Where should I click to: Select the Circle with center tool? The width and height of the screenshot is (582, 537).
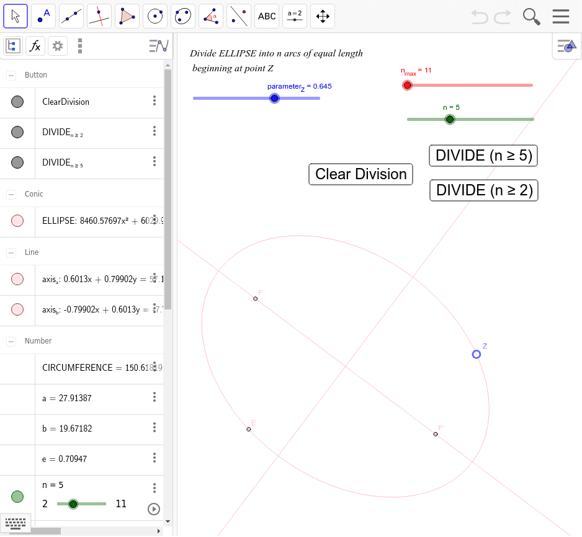point(155,16)
